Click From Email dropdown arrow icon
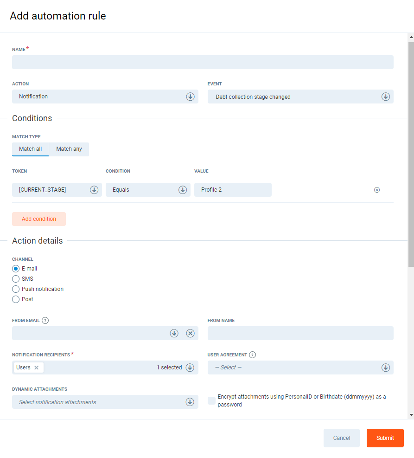Image resolution: width=414 pixels, height=458 pixels. tap(174, 333)
